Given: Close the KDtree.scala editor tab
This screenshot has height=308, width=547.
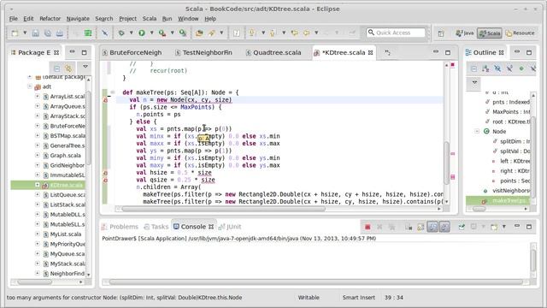Looking at the screenshot, I should pos(370,53).
